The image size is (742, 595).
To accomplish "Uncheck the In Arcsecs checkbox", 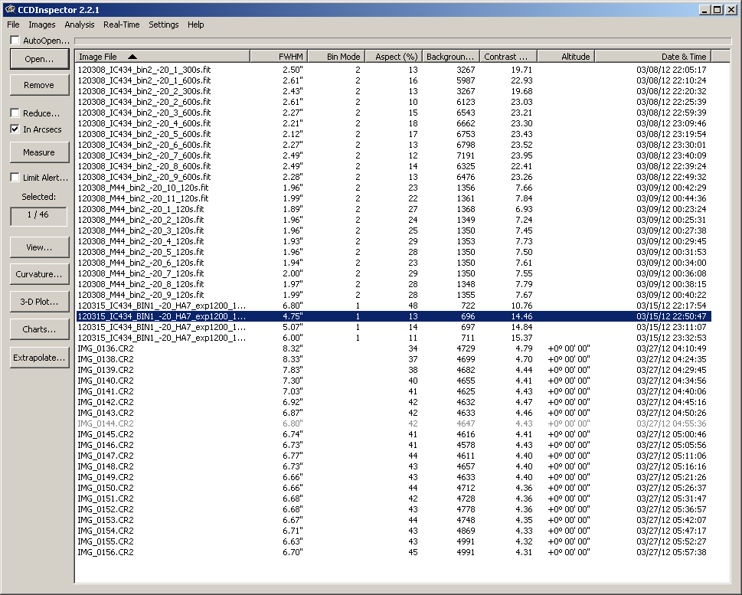I will point(15,129).
